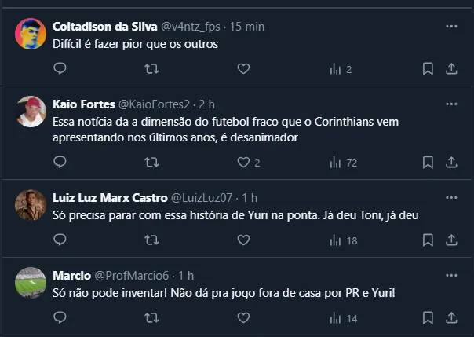Open the 15 min timestamp link
The width and height of the screenshot is (474, 337).
[x=248, y=27]
